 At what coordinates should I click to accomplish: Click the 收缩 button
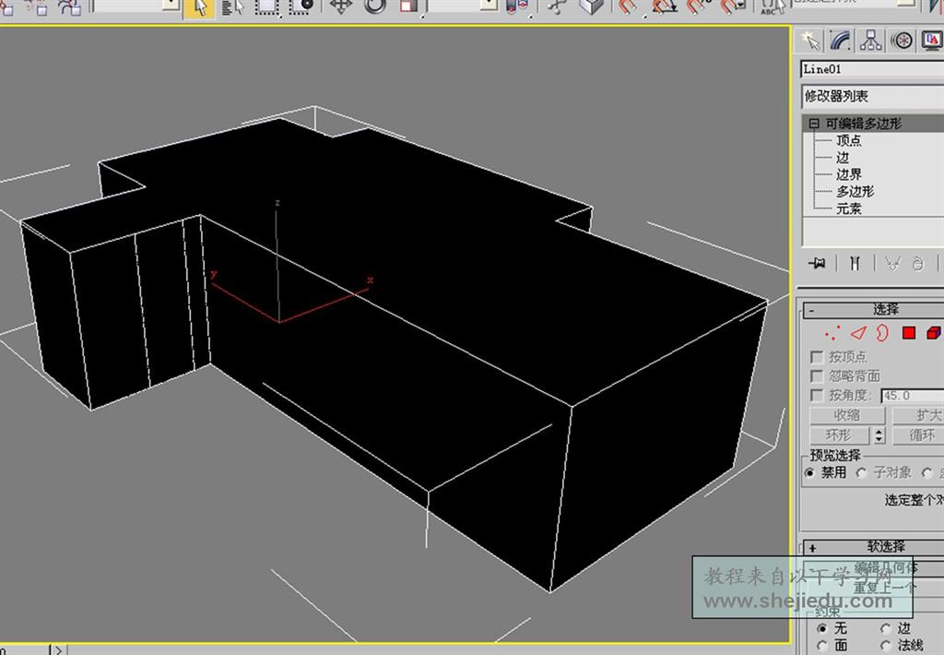click(x=846, y=416)
